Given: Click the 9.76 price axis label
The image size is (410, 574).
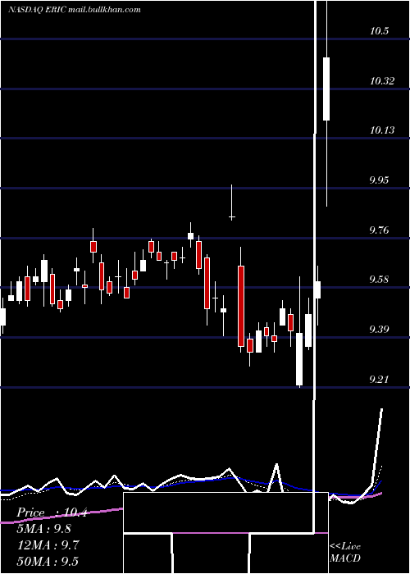Looking at the screenshot, I should tap(380, 230).
